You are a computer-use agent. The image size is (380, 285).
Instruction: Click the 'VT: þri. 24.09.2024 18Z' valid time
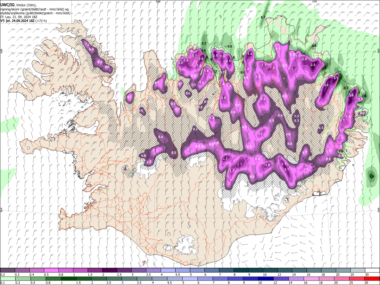17,21
